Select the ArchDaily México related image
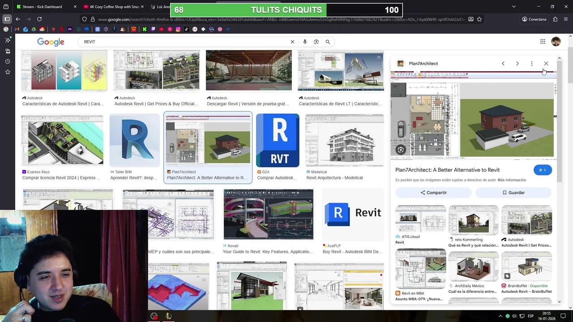Screen dimensions: 573x322 (x=474, y=267)
